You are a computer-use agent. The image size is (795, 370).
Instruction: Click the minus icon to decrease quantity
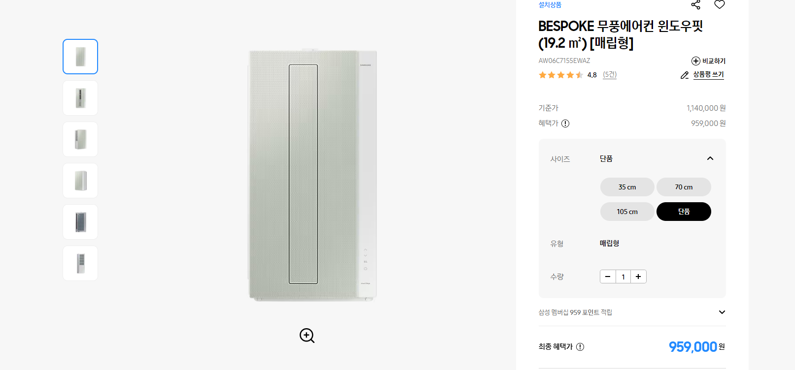coord(608,277)
